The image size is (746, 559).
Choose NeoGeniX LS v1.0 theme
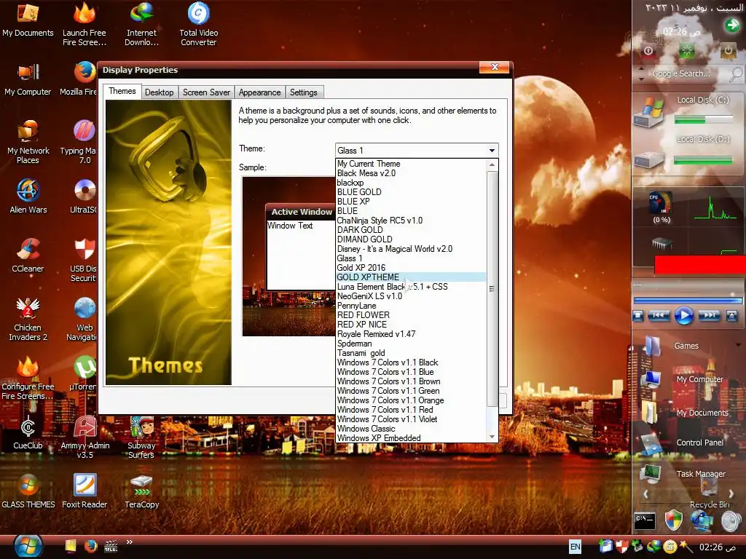(411, 296)
